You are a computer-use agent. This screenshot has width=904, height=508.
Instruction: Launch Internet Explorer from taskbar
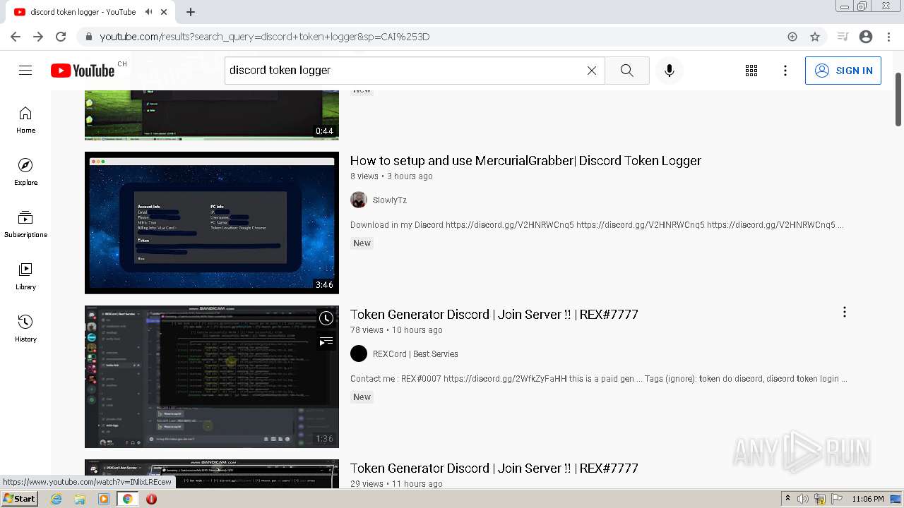pyautogui.click(x=56, y=499)
